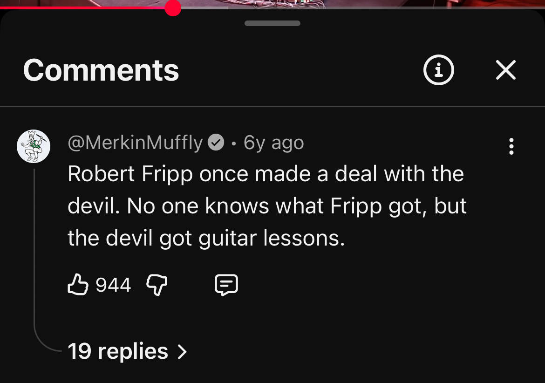
Task: Open the comments info icon
Action: (x=438, y=70)
